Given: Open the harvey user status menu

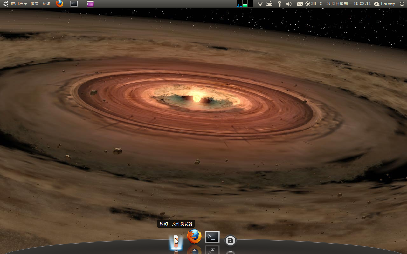Looking at the screenshot, I should [x=384, y=4].
